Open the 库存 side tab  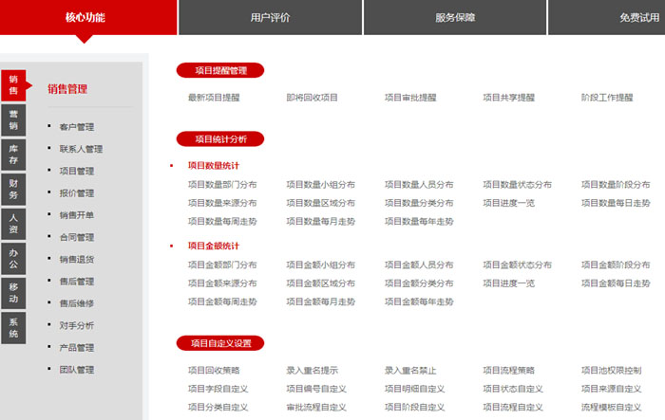(13, 154)
